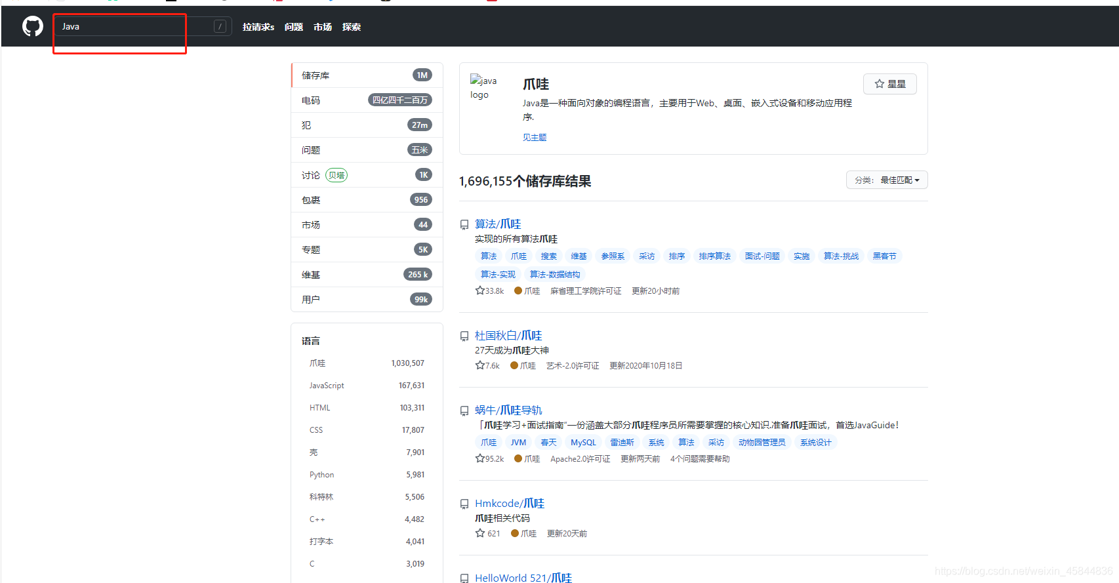Click the repository icon beside 算法/爪哇
Screen dimensions: 1119x583
point(464,225)
